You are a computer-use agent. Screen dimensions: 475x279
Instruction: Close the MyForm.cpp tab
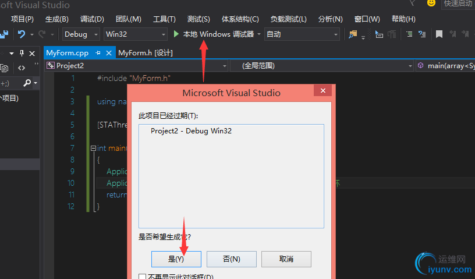tap(109, 54)
